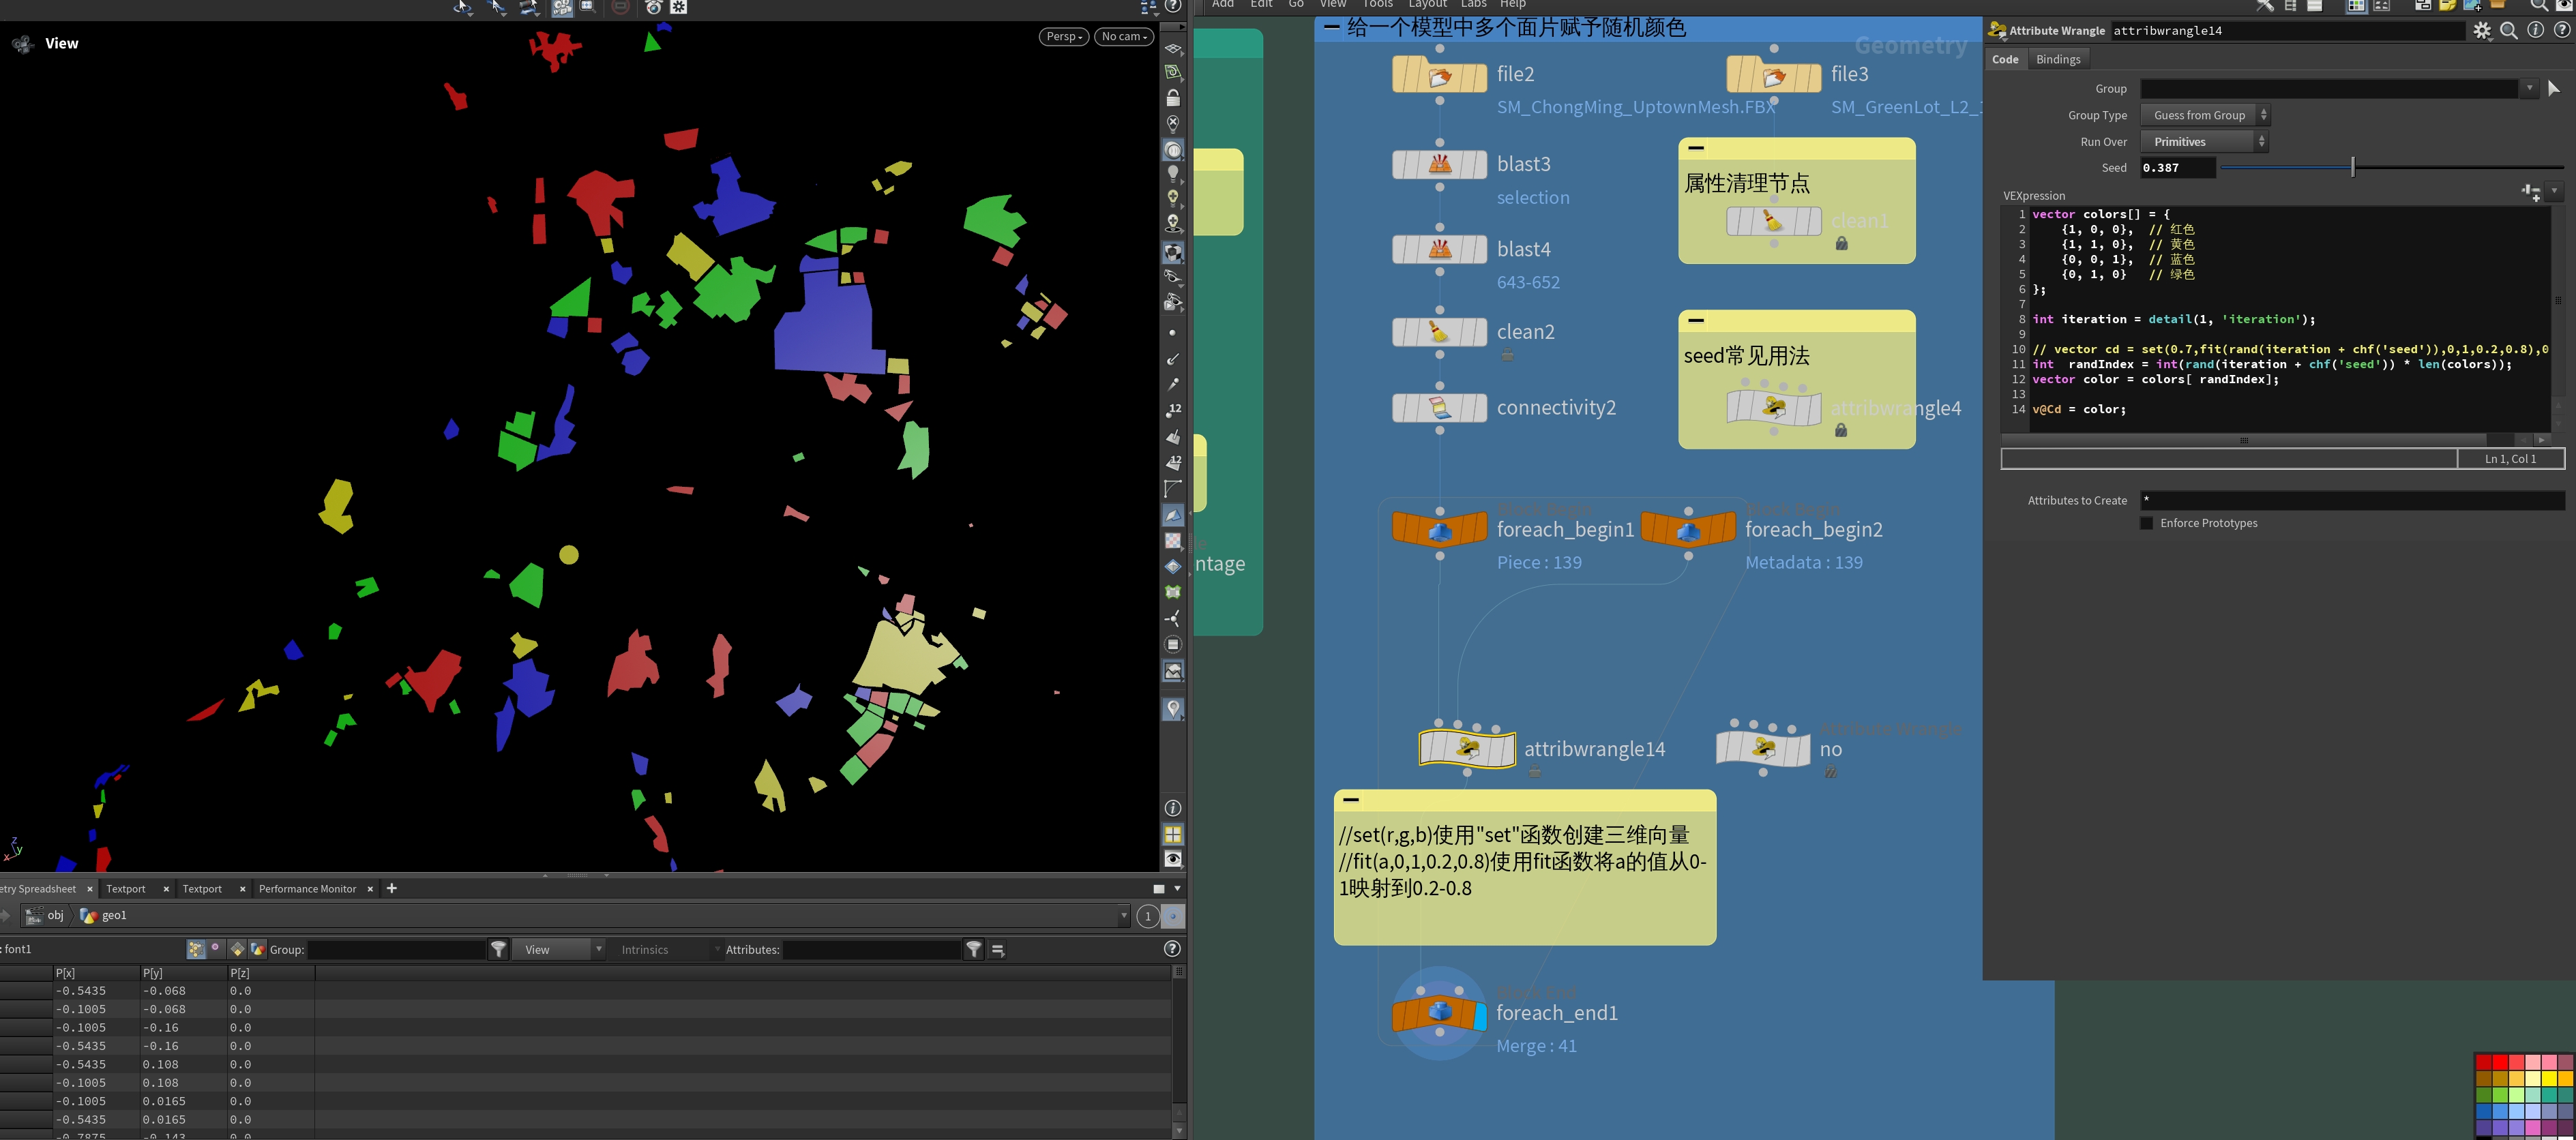The width and height of the screenshot is (2576, 1140).
Task: Open the node info icon
Action: click(2535, 31)
